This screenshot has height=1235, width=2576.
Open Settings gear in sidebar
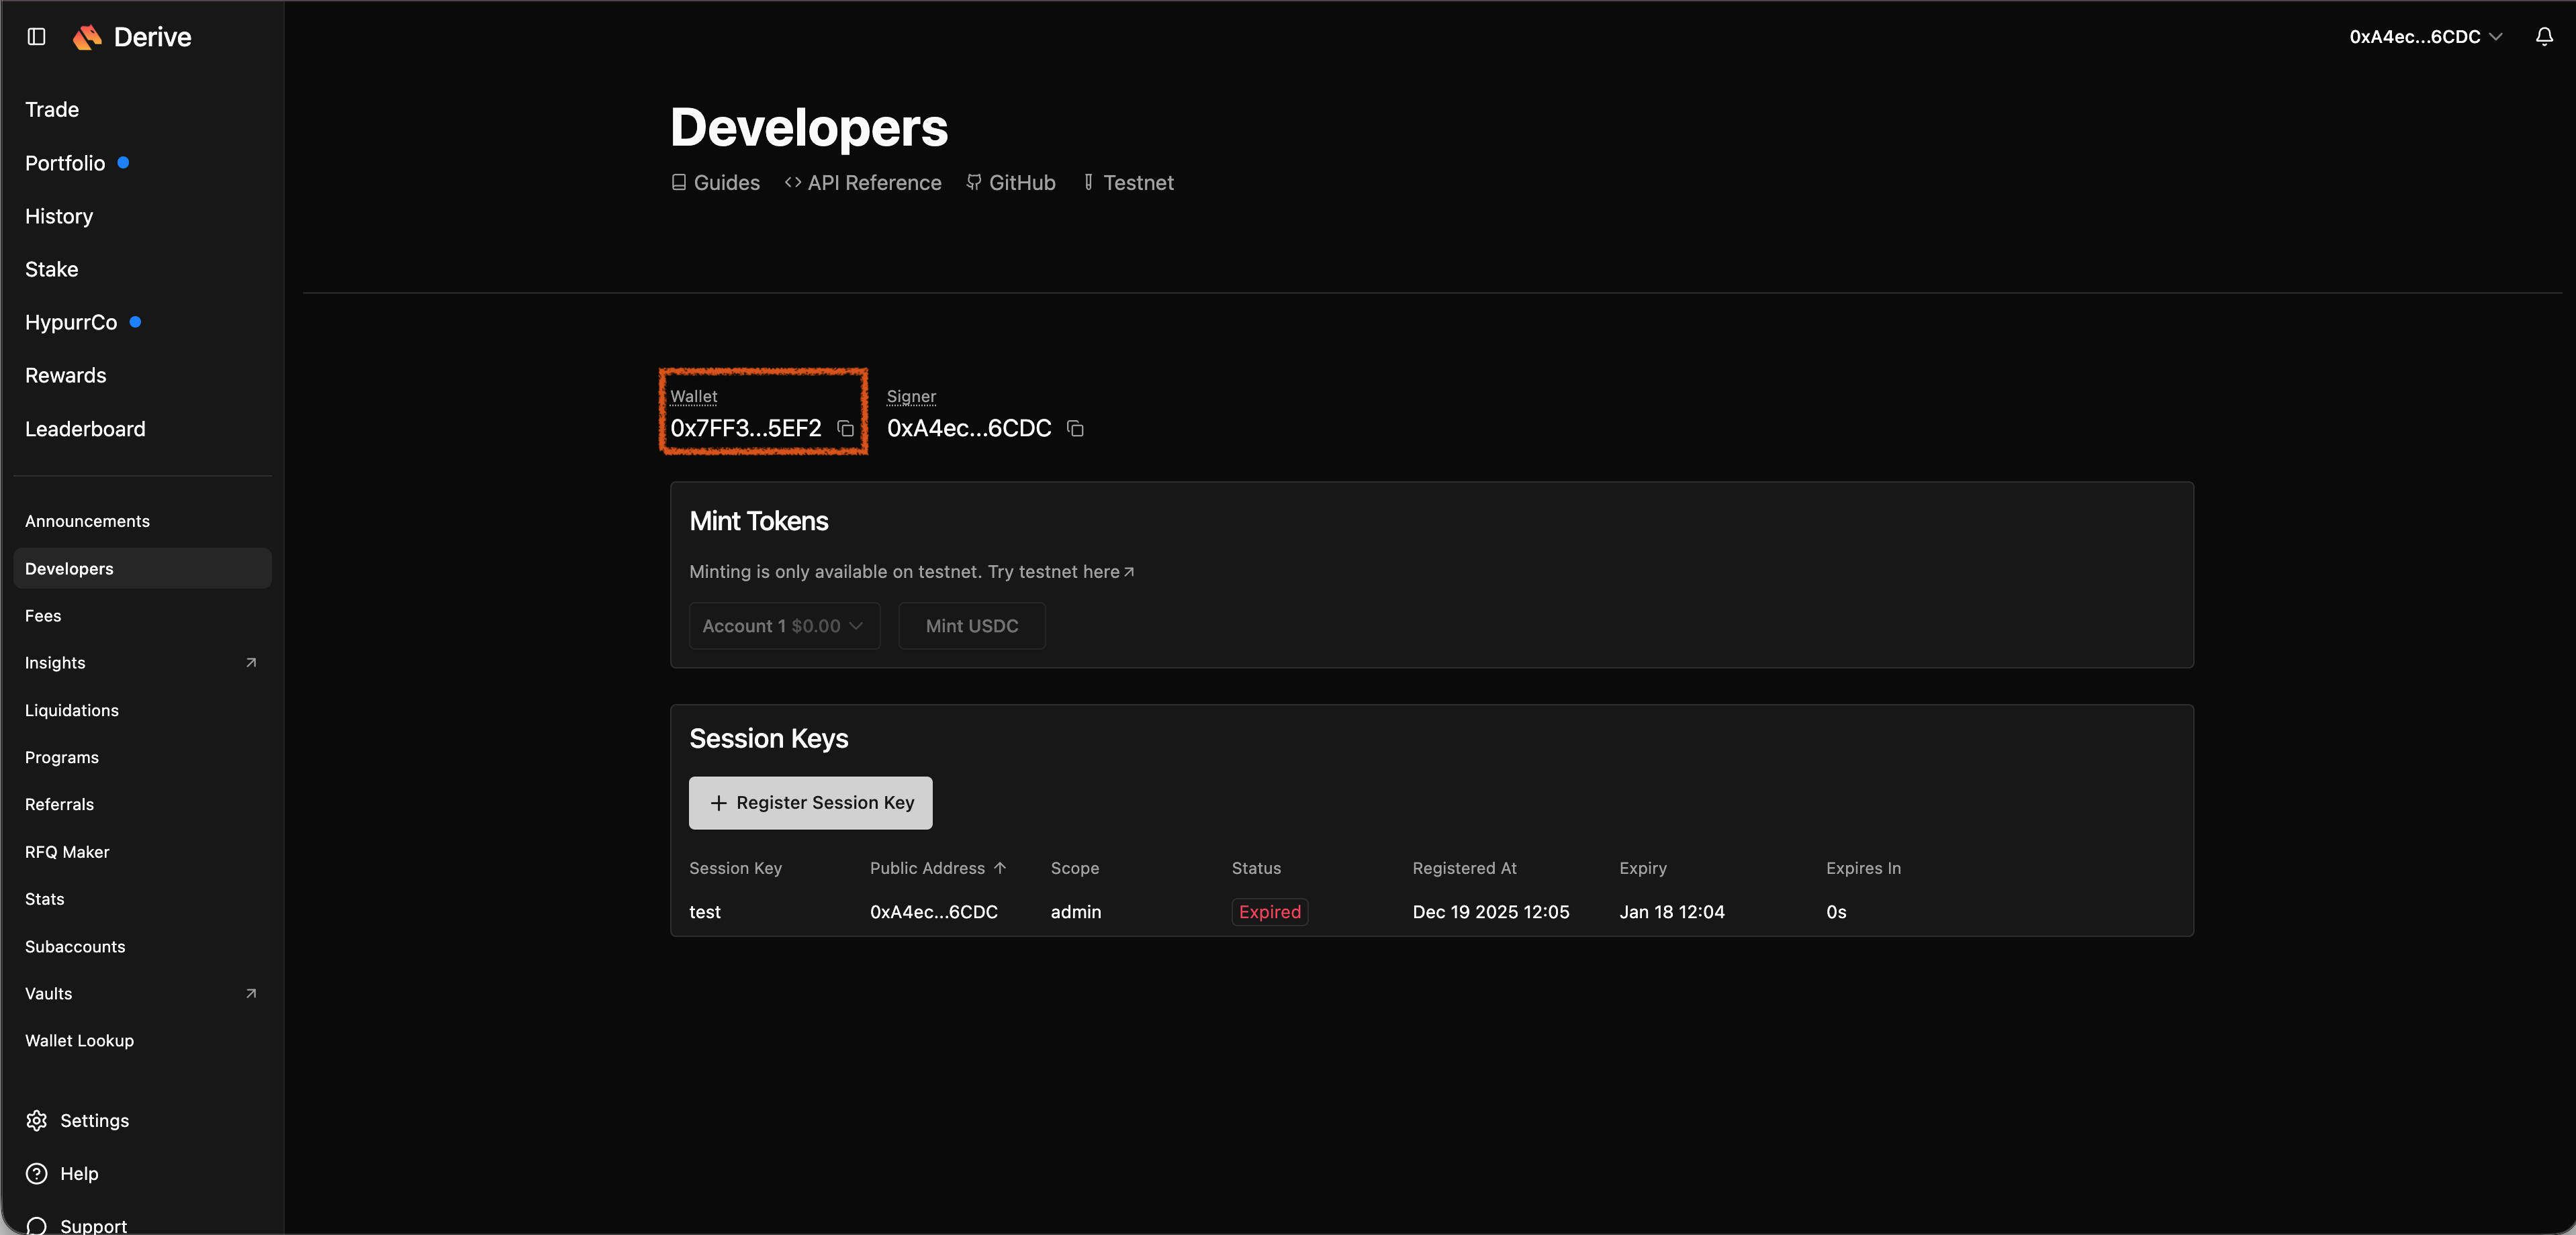(37, 1120)
